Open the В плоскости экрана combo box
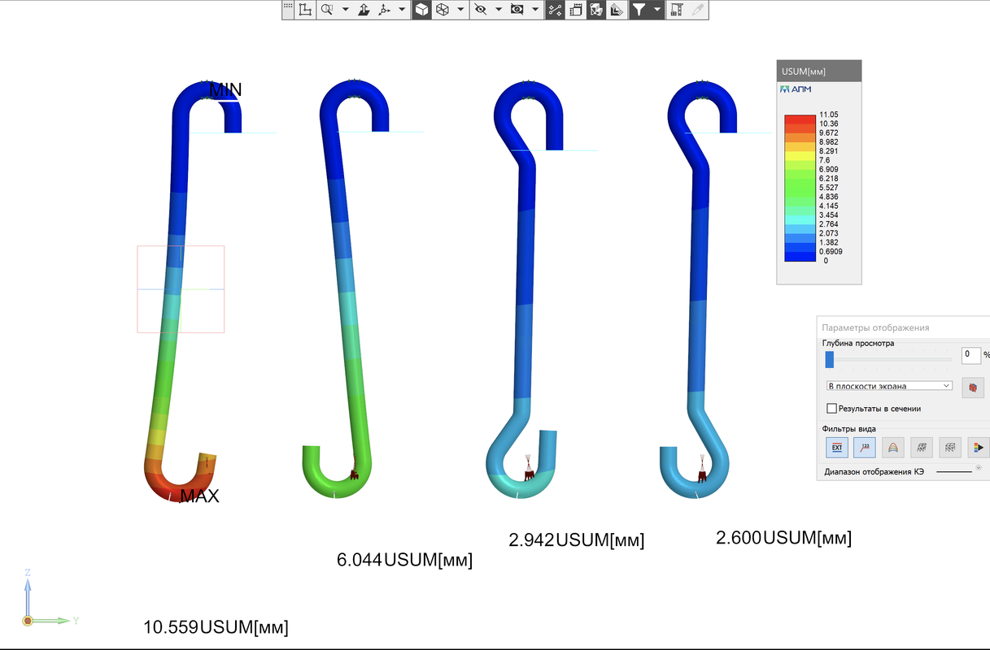990x650 pixels. pyautogui.click(x=888, y=386)
